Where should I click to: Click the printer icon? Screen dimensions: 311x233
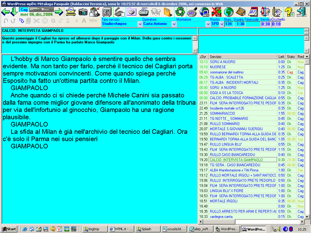pos(144,12)
